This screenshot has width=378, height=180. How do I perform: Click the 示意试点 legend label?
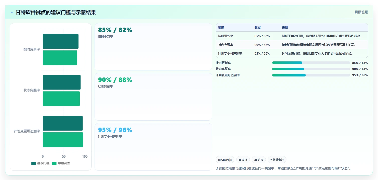click(64, 163)
